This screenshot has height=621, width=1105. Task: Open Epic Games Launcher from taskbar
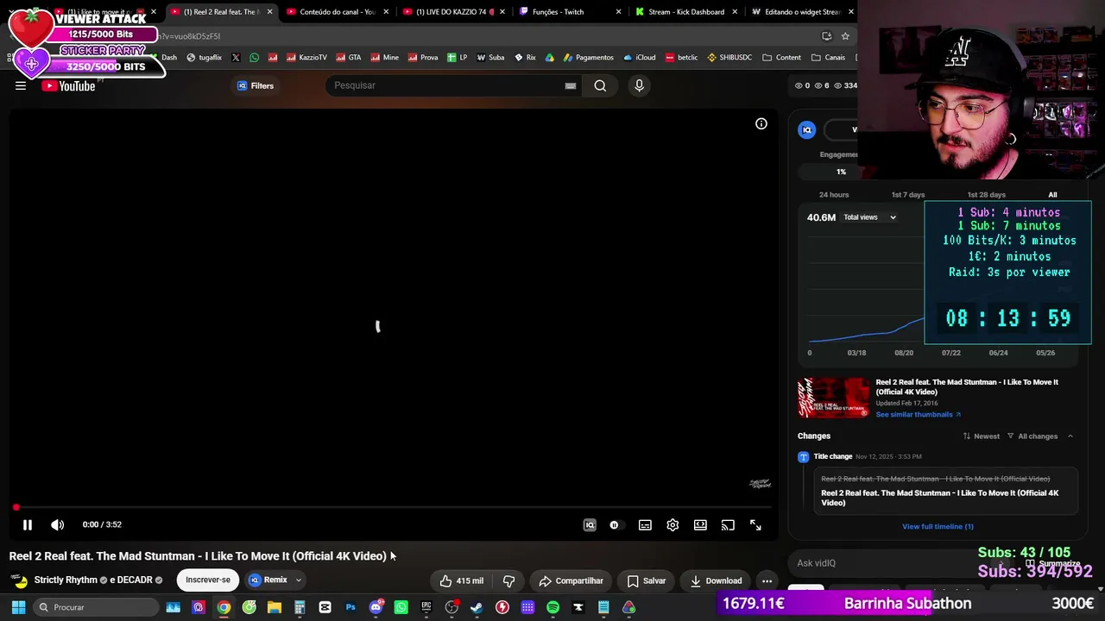pos(426,607)
